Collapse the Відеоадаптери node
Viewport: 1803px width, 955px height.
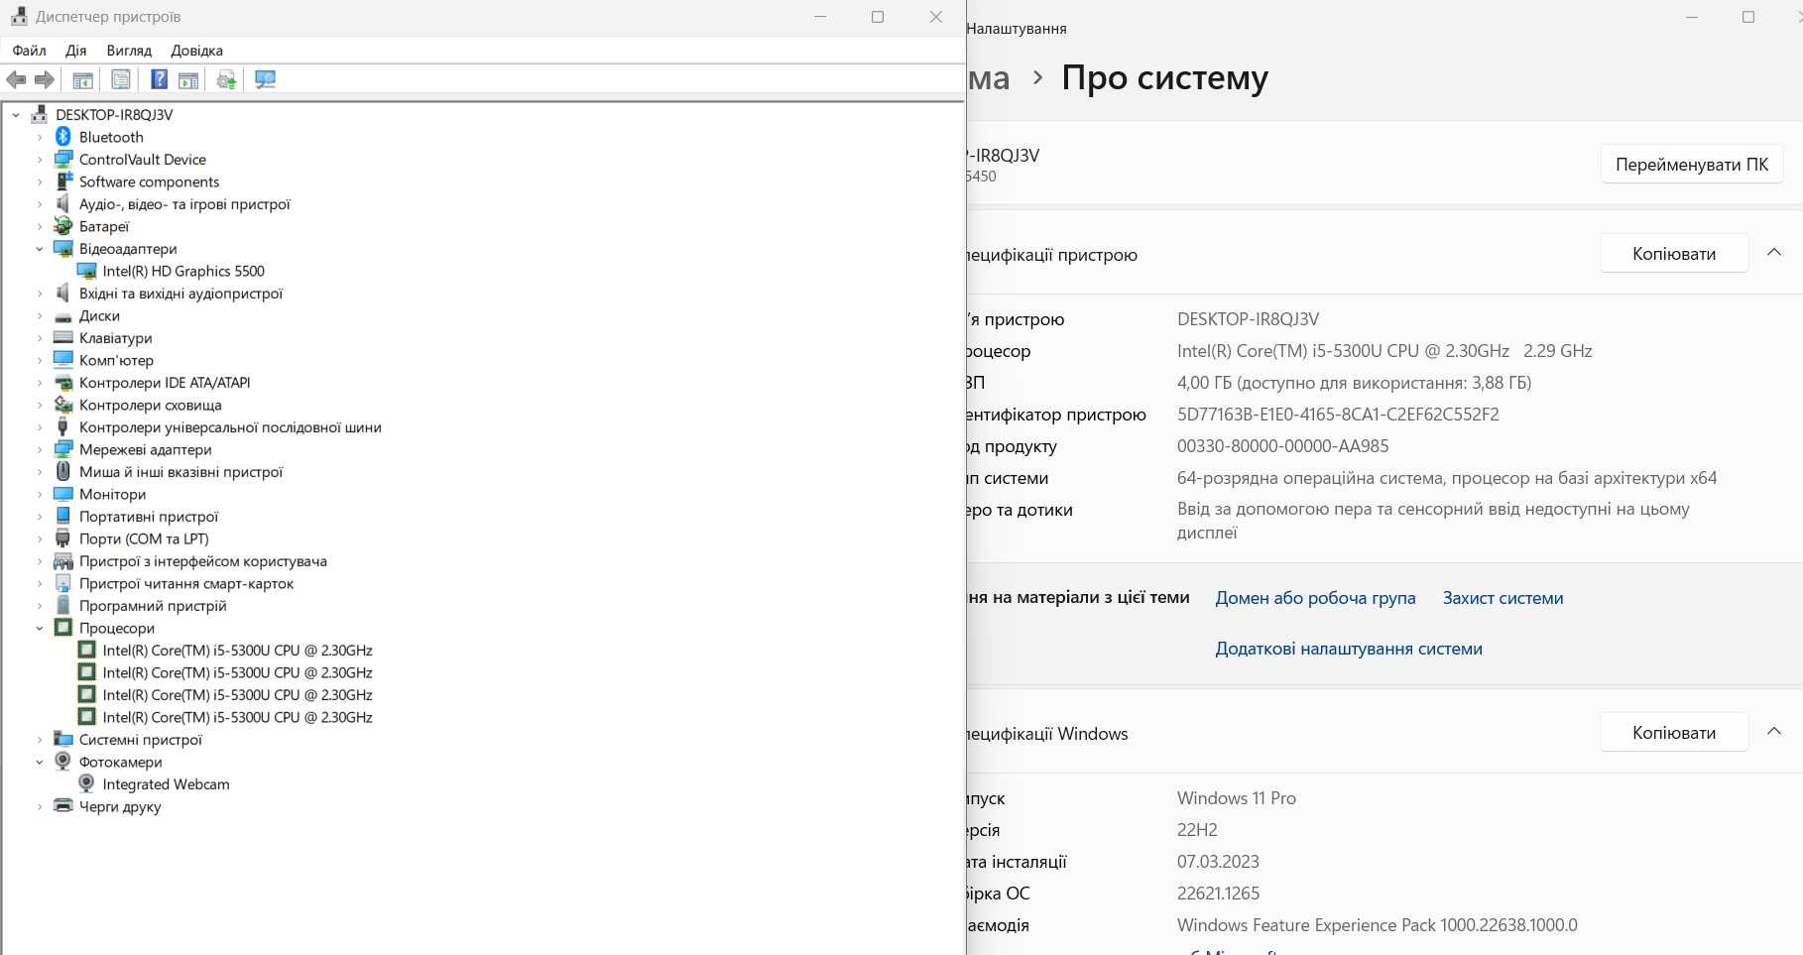pyautogui.click(x=40, y=249)
